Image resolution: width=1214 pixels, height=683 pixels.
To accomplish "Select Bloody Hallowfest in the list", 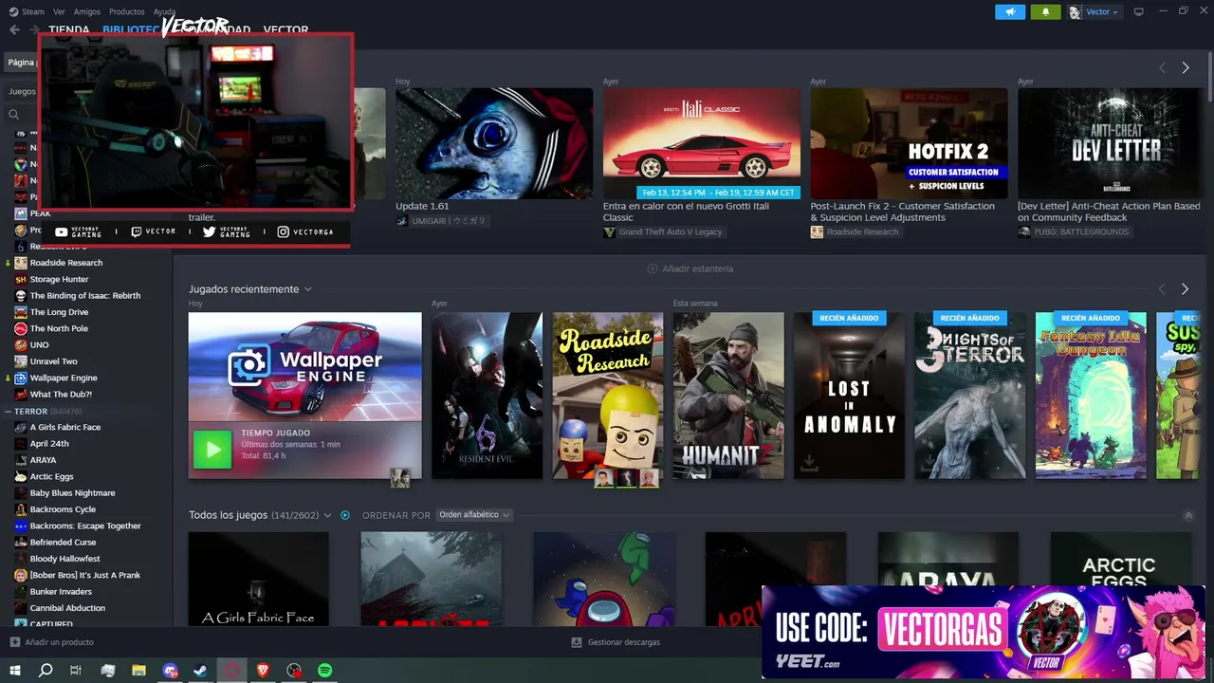I will [64, 559].
